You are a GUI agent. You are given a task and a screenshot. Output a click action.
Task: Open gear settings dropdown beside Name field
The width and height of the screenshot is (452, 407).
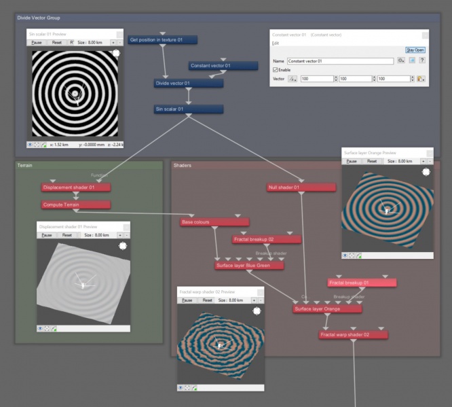point(401,60)
